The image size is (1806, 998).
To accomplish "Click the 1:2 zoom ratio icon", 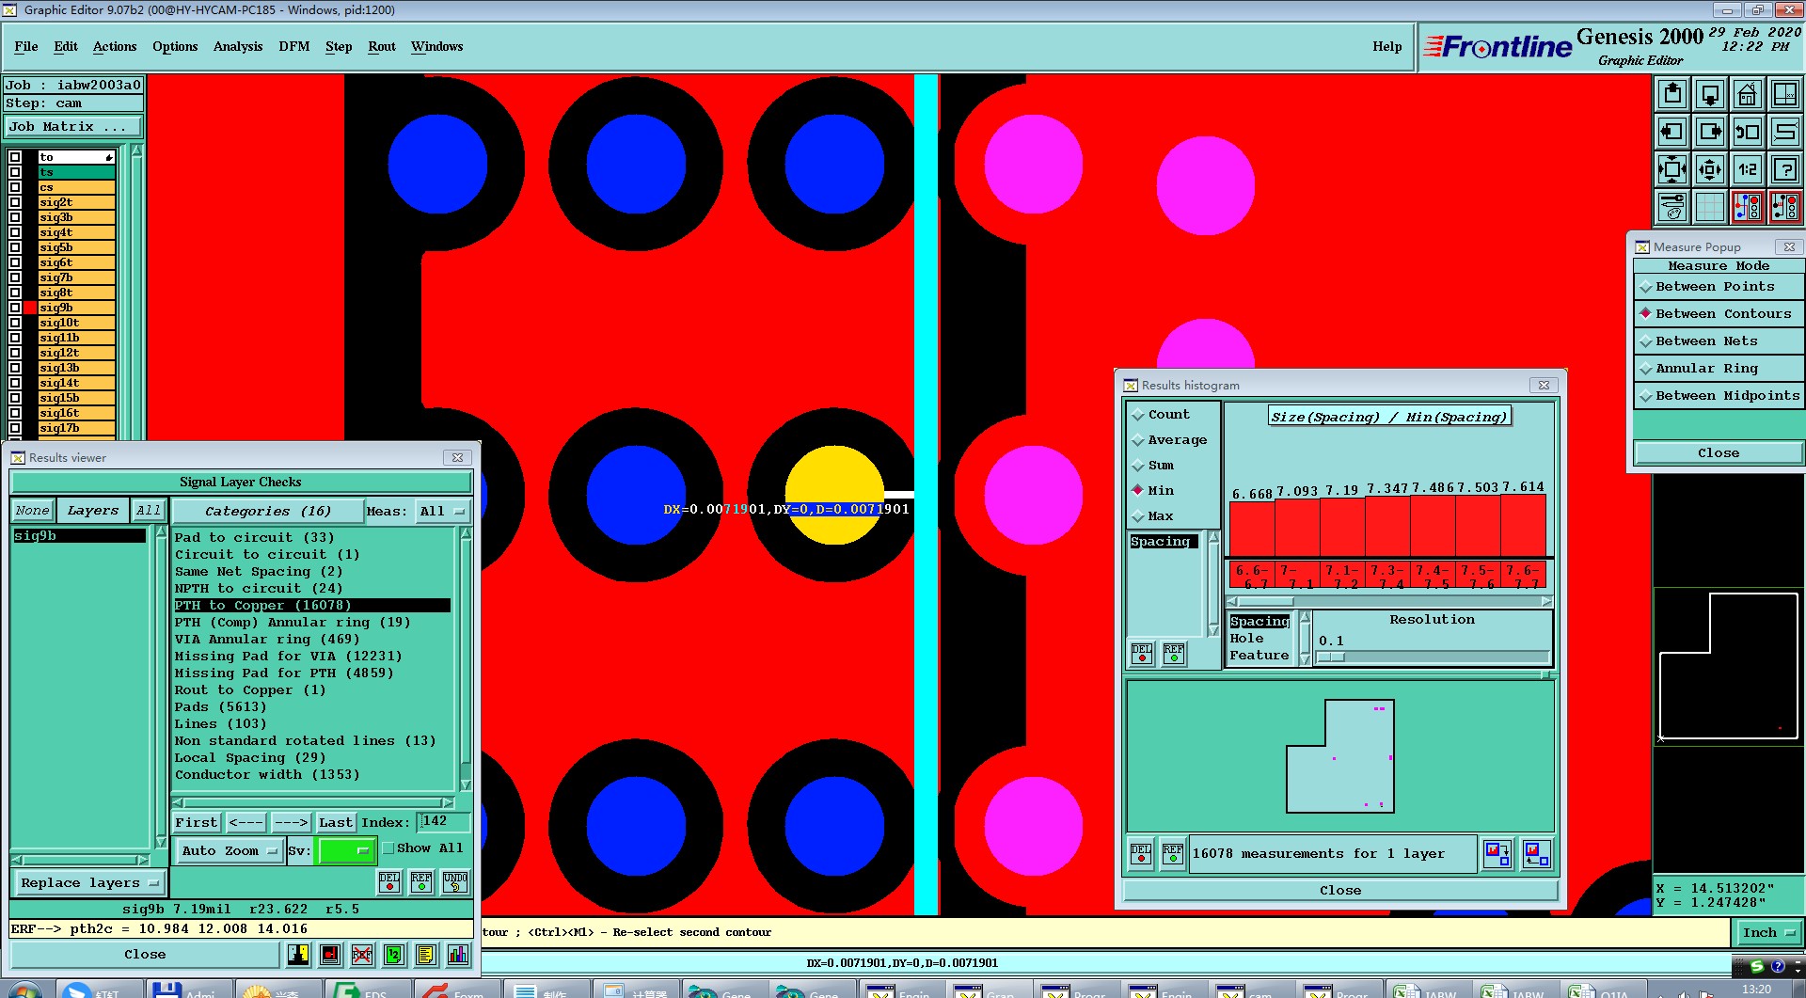I will coord(1748,169).
